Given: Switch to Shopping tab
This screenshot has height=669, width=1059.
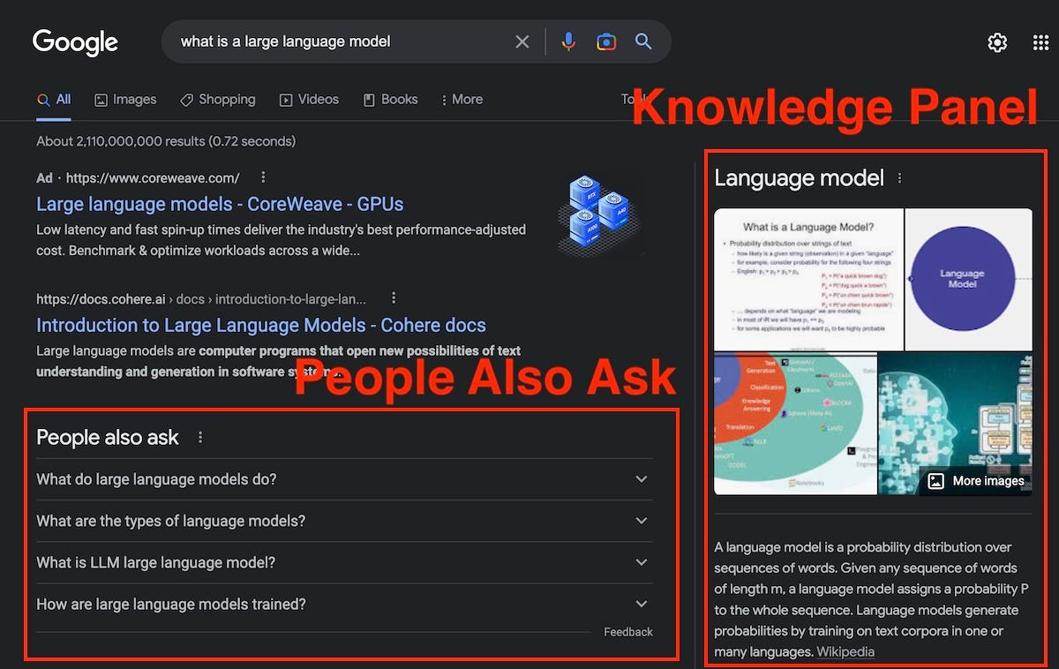Looking at the screenshot, I should pos(217,100).
